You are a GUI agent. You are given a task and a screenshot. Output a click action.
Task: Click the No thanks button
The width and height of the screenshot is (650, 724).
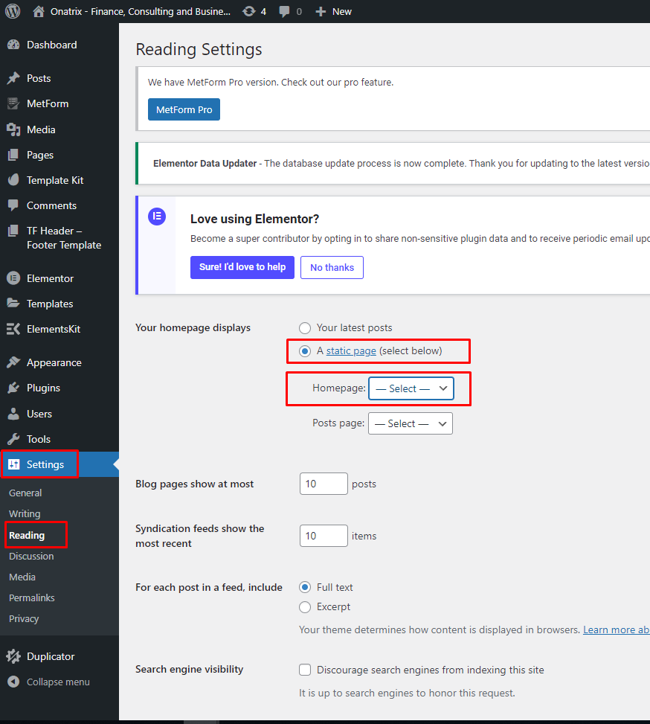[x=332, y=267]
